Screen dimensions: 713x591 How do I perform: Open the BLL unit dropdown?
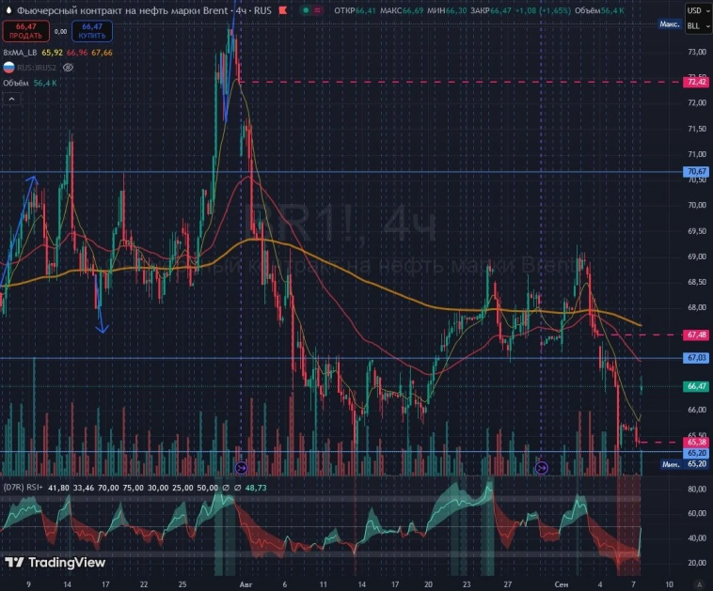[x=695, y=25]
